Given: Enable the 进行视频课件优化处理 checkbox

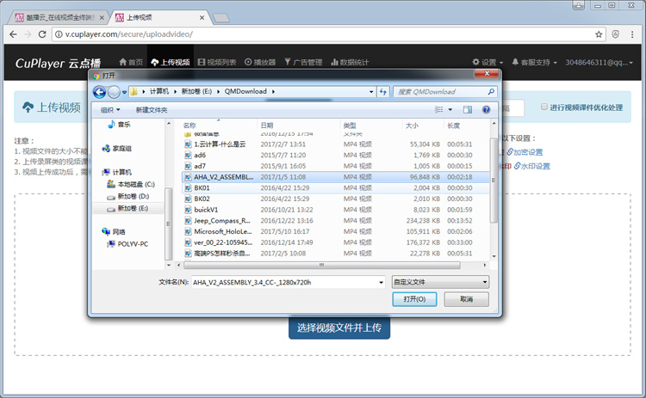Looking at the screenshot, I should click(x=544, y=107).
